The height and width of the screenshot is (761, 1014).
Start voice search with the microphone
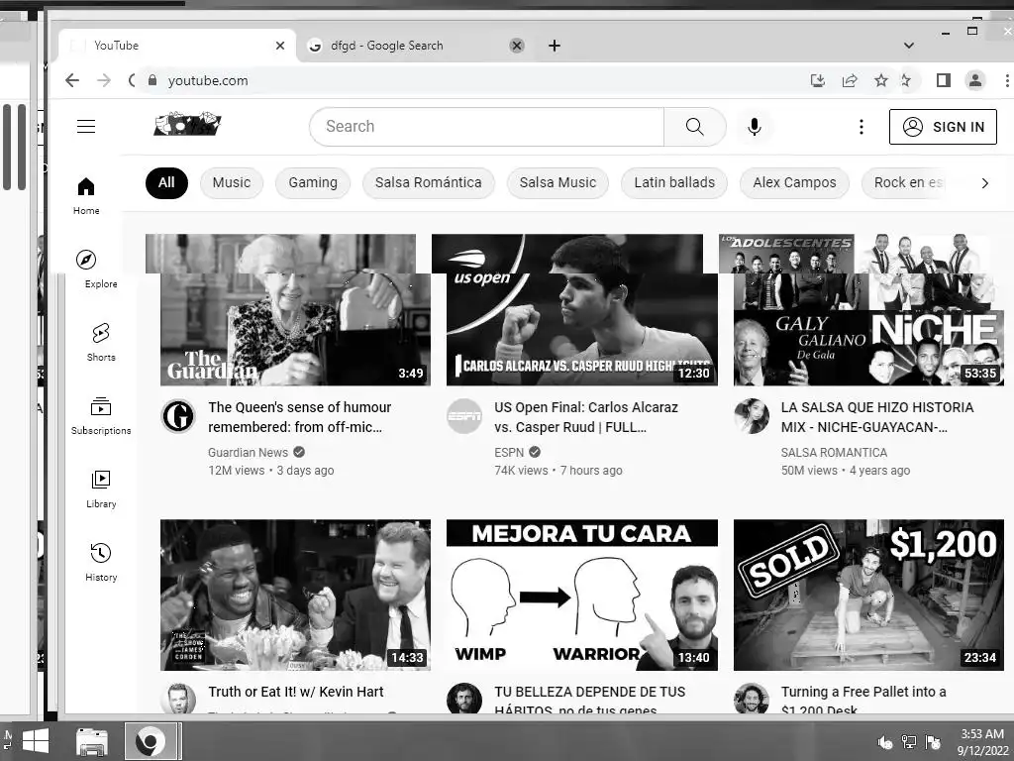754,126
